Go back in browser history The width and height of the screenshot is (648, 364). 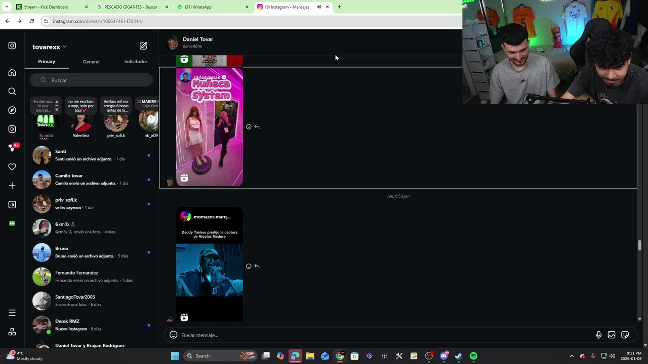tap(7, 21)
